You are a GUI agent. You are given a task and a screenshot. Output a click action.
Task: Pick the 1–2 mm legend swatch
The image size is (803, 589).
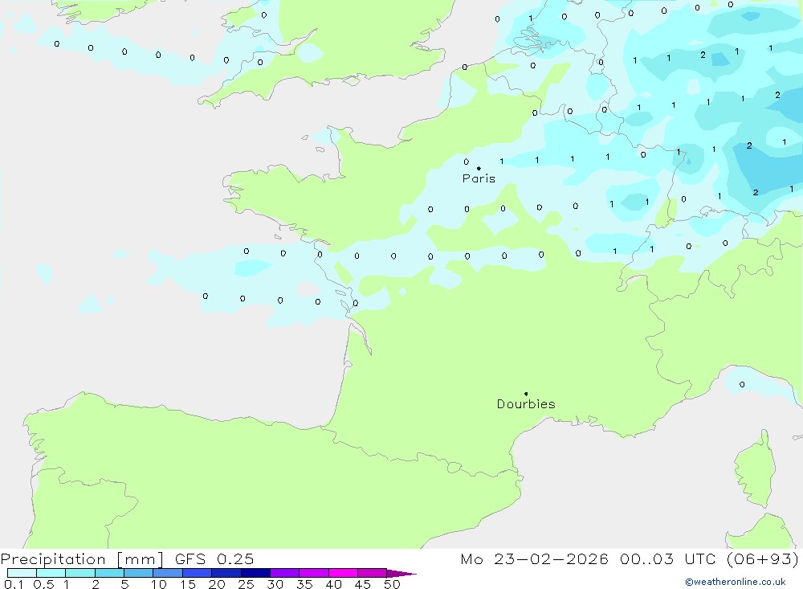pyautogui.click(x=80, y=573)
